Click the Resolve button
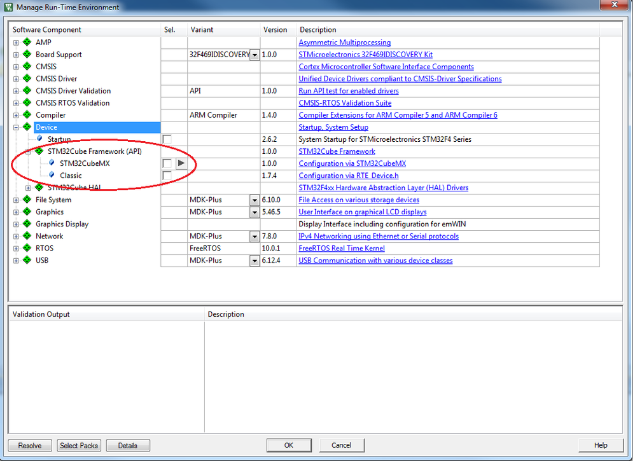 click(x=30, y=445)
